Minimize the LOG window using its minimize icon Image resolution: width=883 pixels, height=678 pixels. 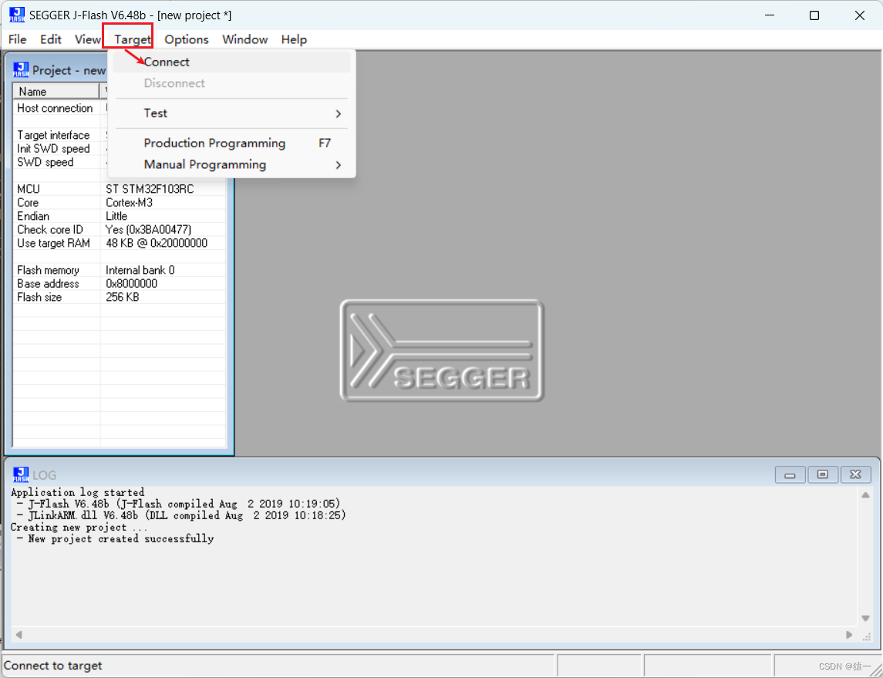790,474
